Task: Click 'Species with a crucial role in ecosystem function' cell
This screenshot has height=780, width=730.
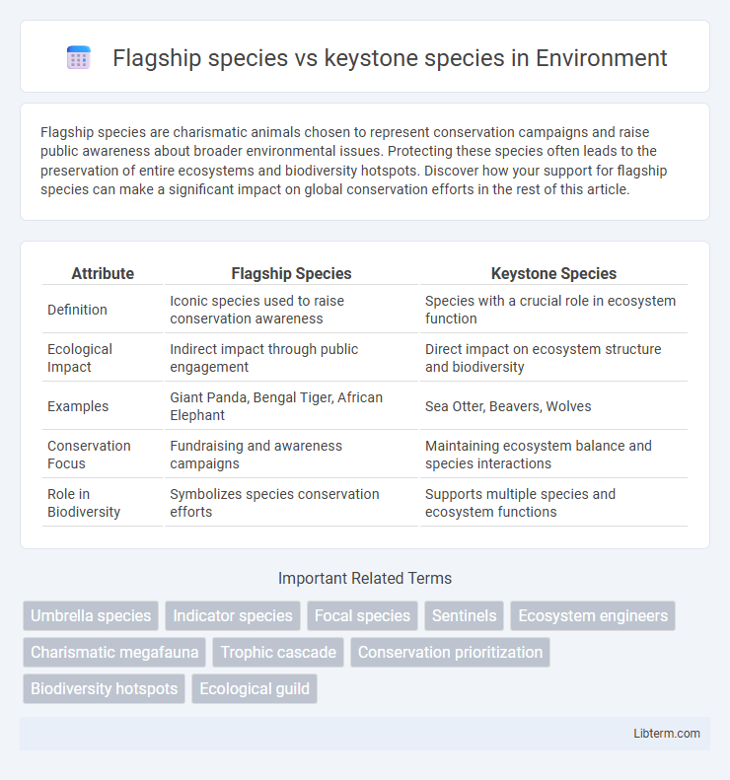Action: 553,310
